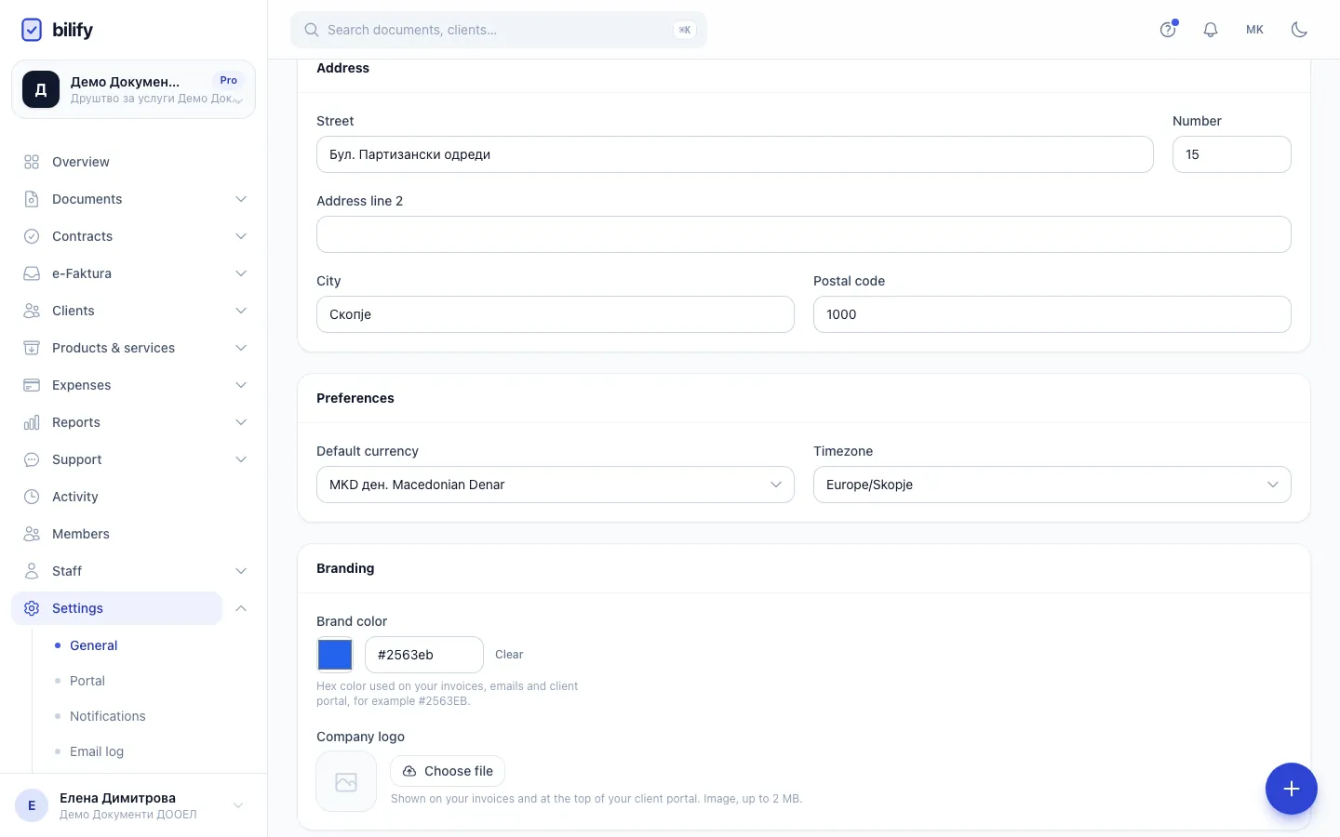Click the brand color hex field
The image size is (1340, 837).
pyautogui.click(x=424, y=655)
